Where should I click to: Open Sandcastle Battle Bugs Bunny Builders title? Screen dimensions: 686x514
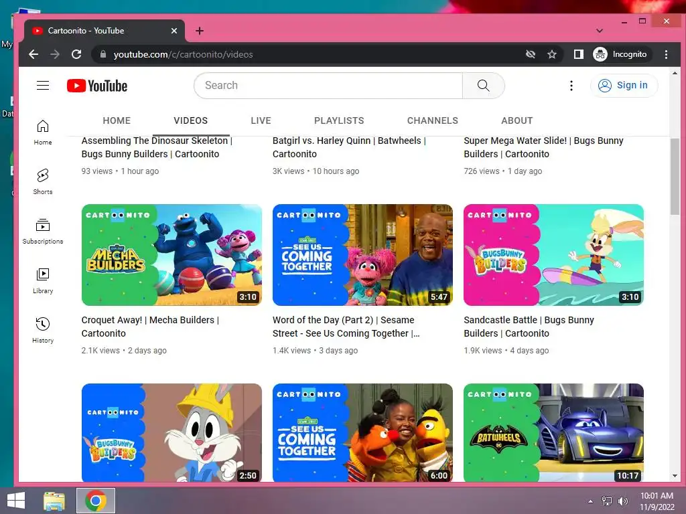pyautogui.click(x=529, y=327)
